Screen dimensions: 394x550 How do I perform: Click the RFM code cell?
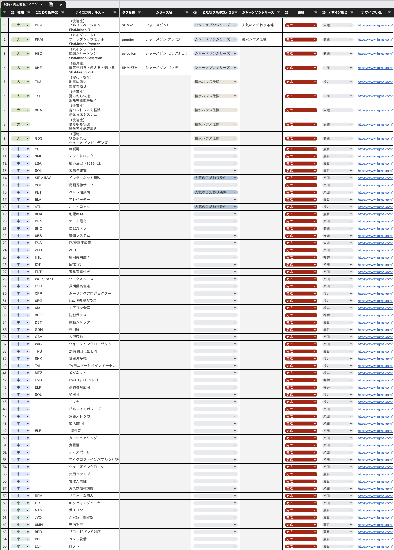tap(49, 496)
